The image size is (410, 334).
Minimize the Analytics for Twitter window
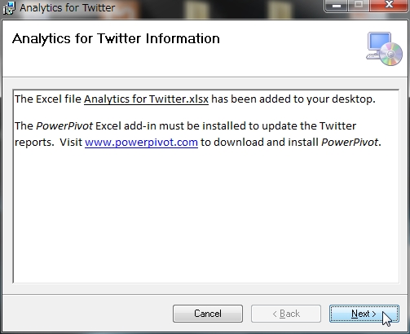(x=337, y=6)
